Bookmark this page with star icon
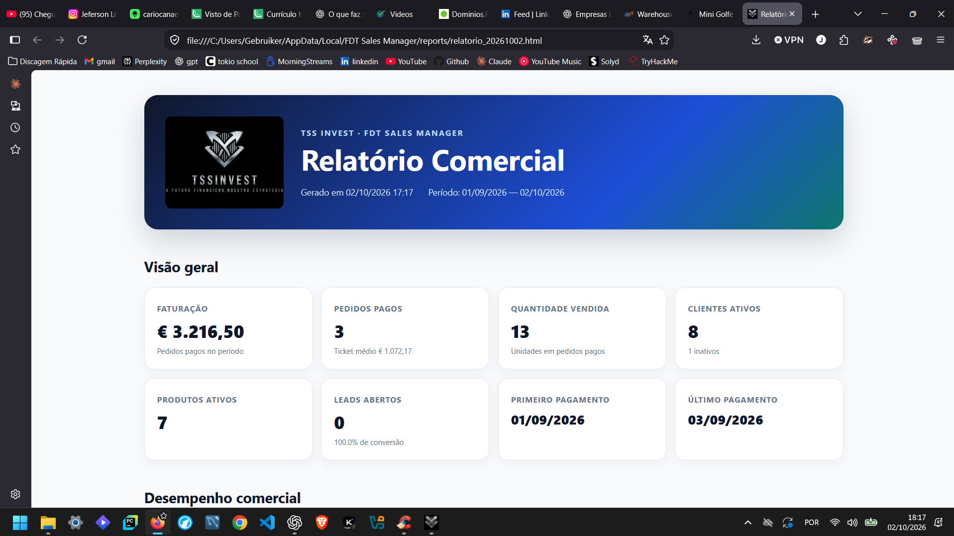The image size is (954, 536). [x=664, y=40]
